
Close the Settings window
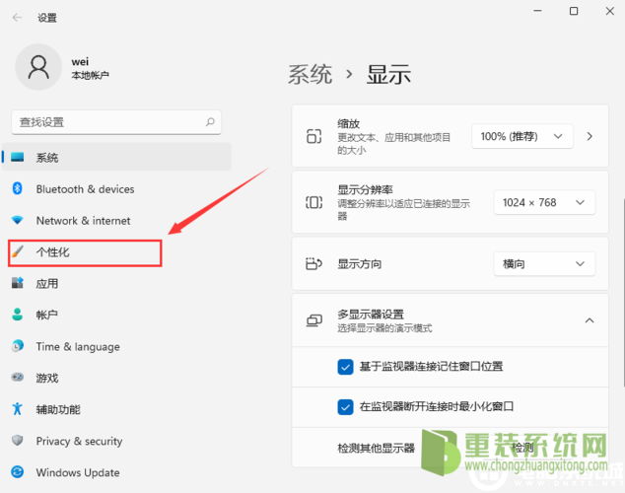click(x=610, y=11)
